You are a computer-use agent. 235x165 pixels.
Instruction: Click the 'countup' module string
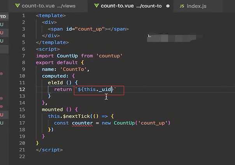coord(109,56)
